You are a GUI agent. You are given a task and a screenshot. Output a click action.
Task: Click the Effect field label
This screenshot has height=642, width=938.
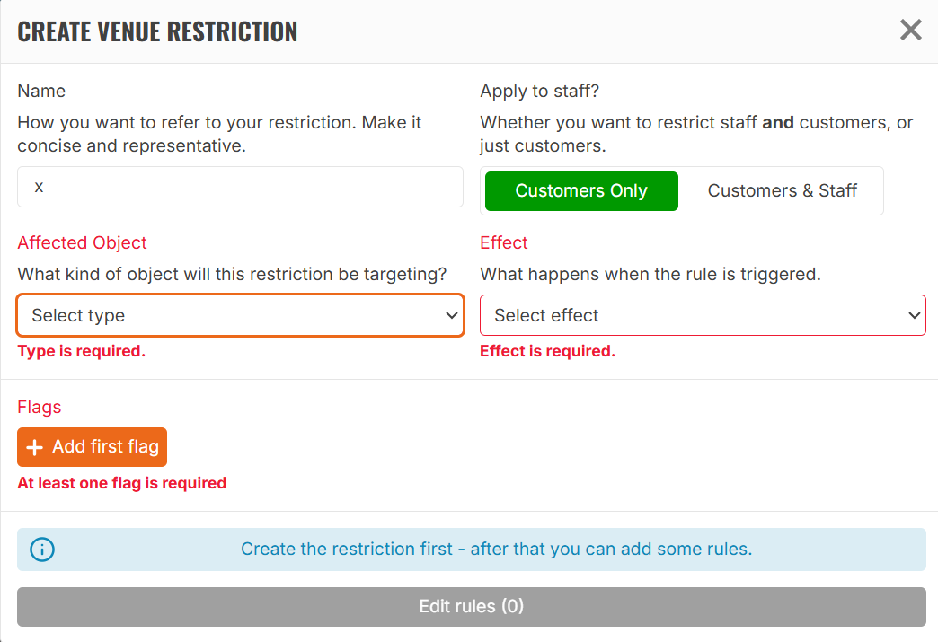504,242
